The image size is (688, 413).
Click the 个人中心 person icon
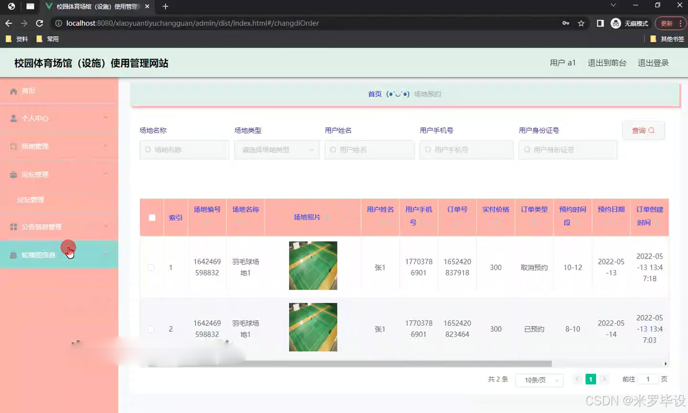click(13, 118)
